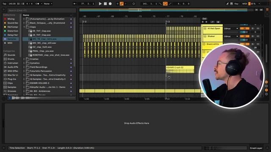This screenshot has width=271, height=152.
Task: Click the 140.00 tempo field
Action: click(12, 4)
